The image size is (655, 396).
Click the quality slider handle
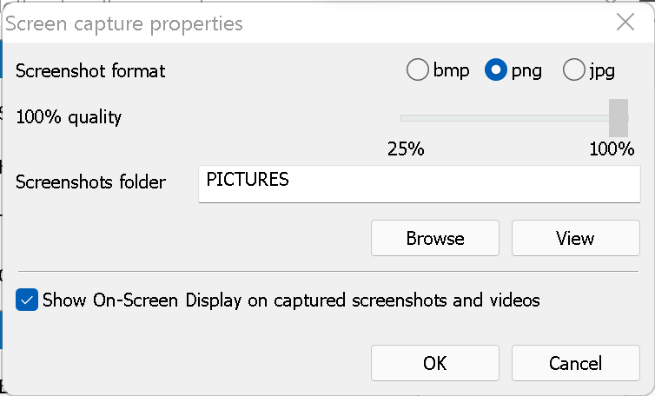coord(619,117)
